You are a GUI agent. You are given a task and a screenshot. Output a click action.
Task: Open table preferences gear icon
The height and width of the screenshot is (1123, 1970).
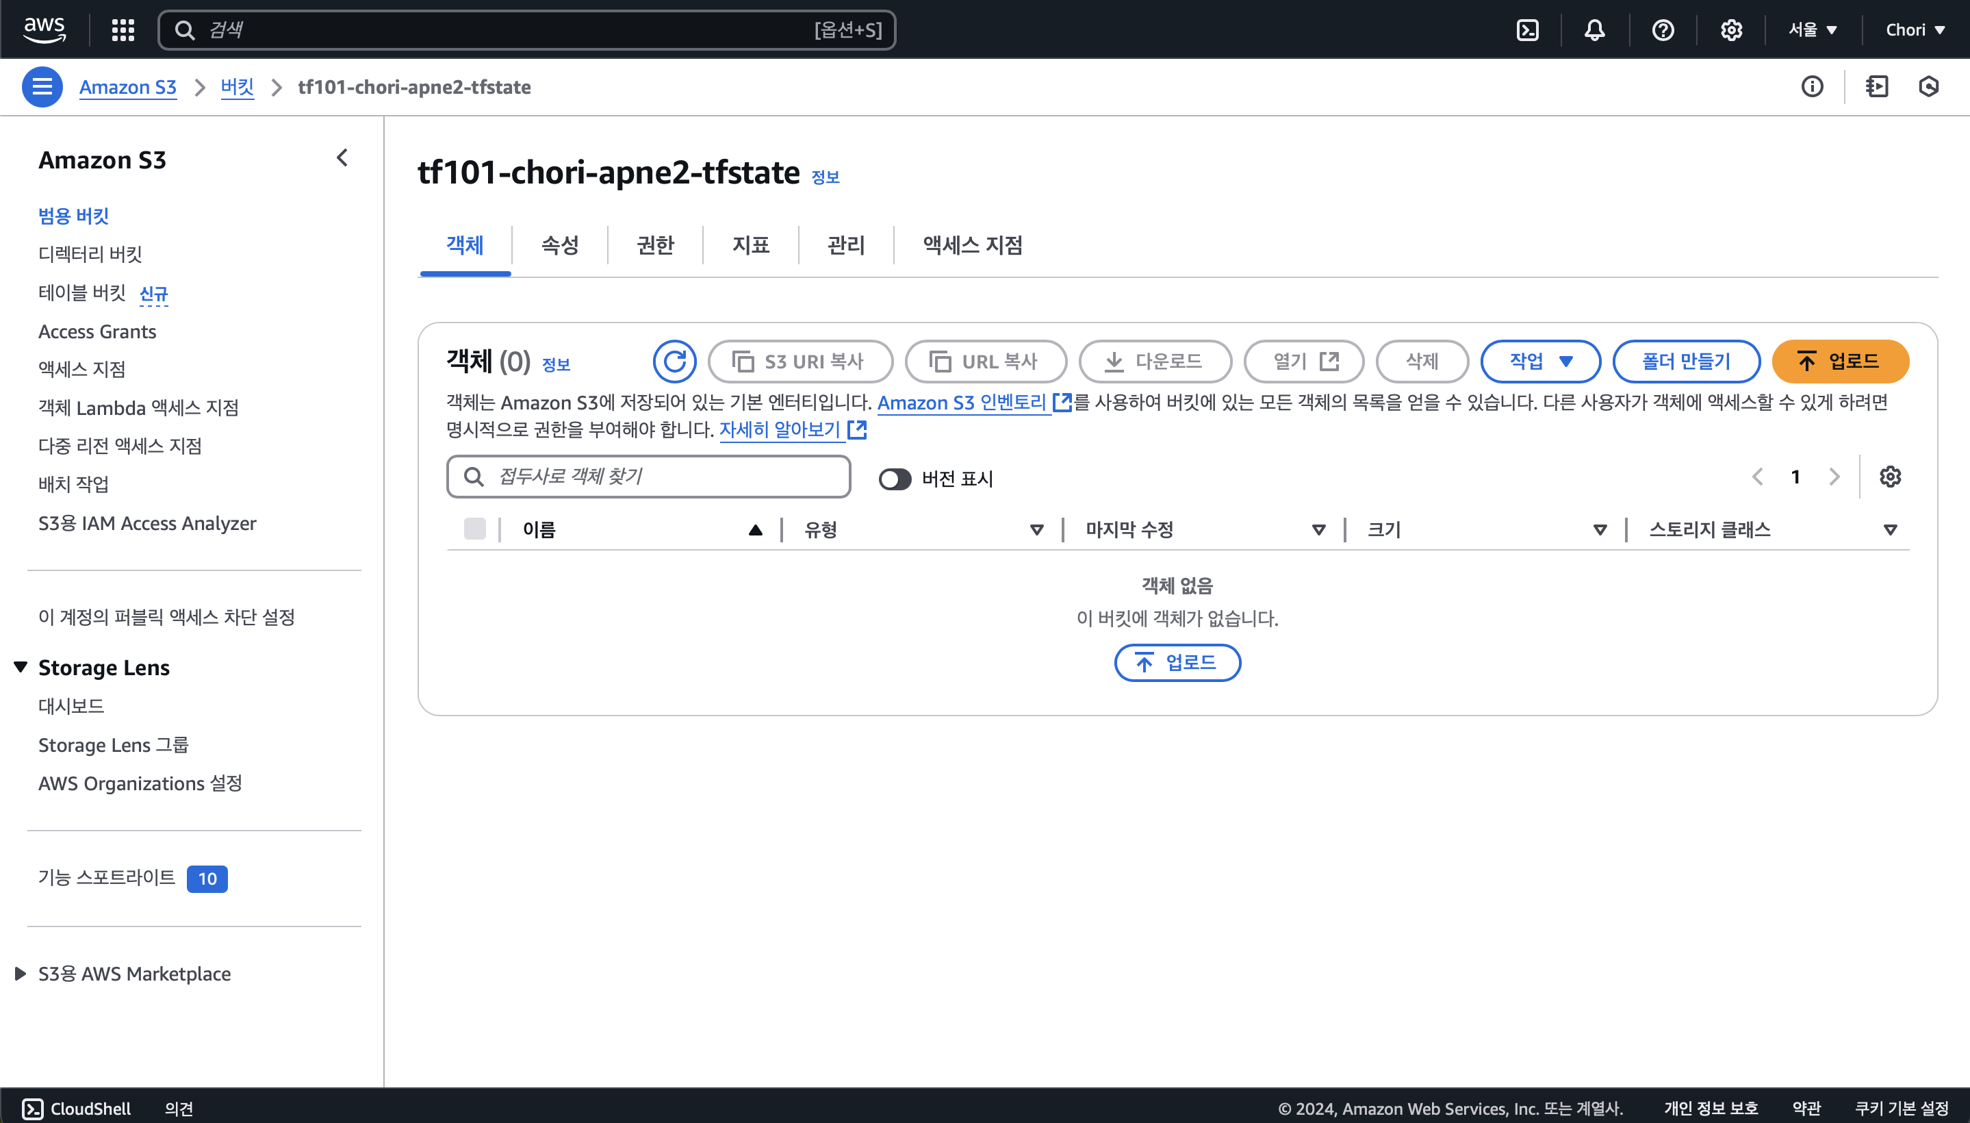[x=1890, y=477]
